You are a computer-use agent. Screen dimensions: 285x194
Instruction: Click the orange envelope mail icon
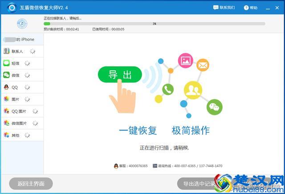pyautogui.click(x=203, y=65)
